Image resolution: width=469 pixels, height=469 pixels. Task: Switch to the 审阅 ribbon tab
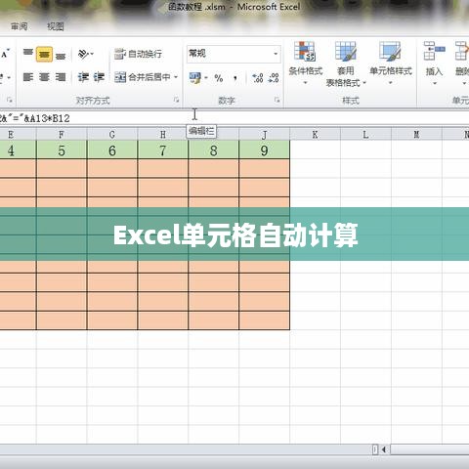[x=19, y=26]
